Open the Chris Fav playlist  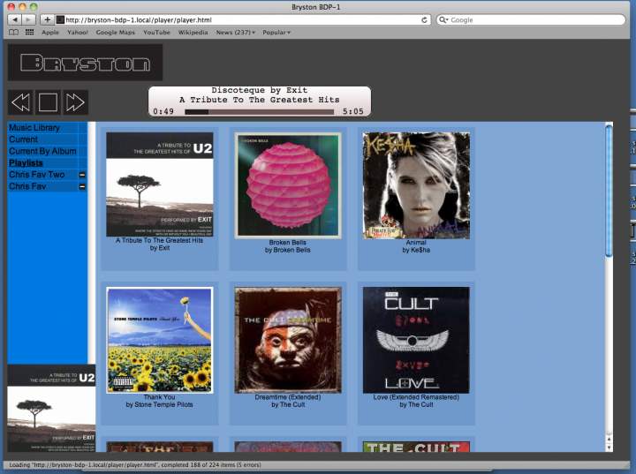[x=27, y=186]
